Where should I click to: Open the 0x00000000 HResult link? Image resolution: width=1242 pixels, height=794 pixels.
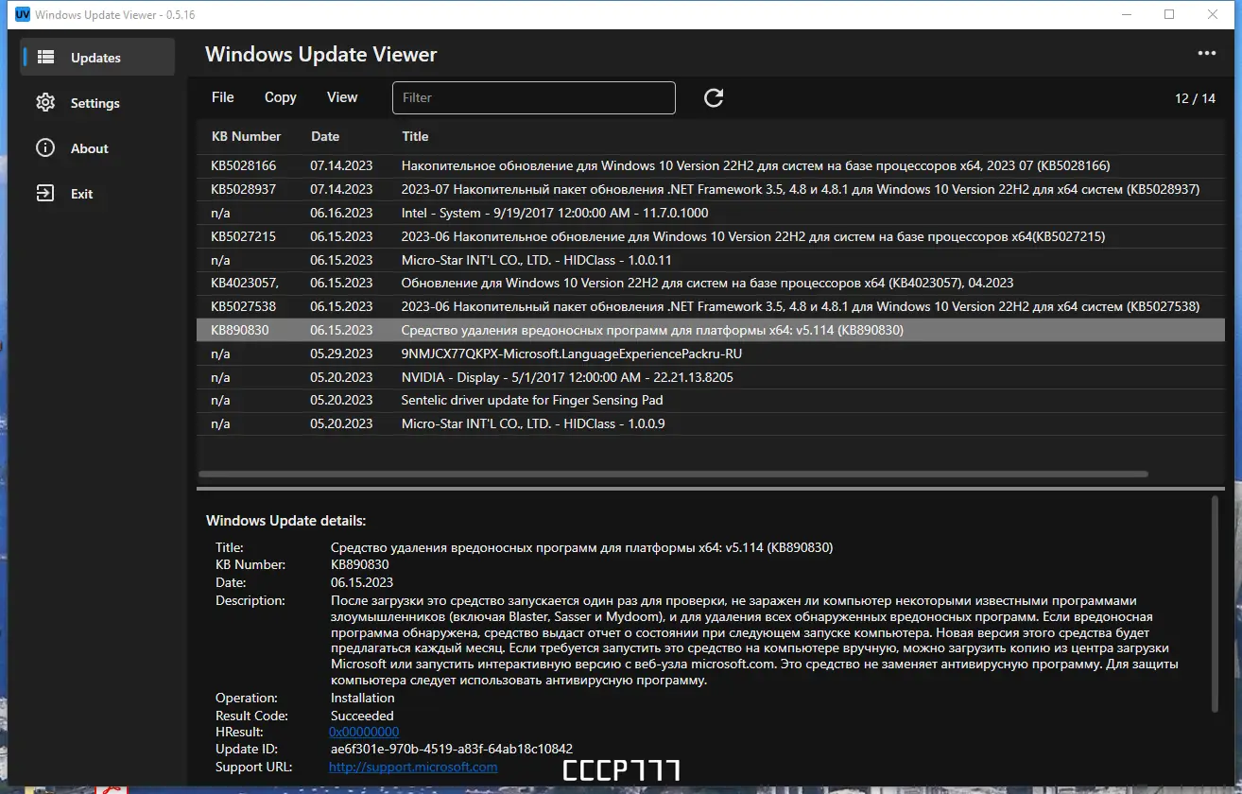coord(364,732)
